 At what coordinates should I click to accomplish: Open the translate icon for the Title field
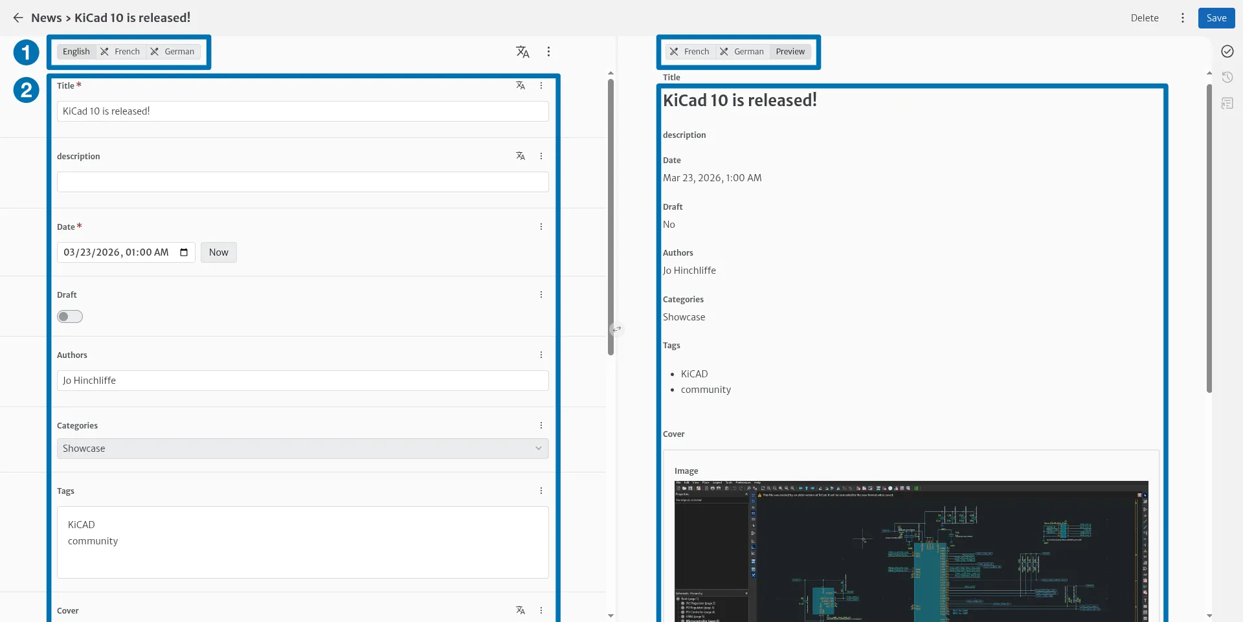pos(521,85)
